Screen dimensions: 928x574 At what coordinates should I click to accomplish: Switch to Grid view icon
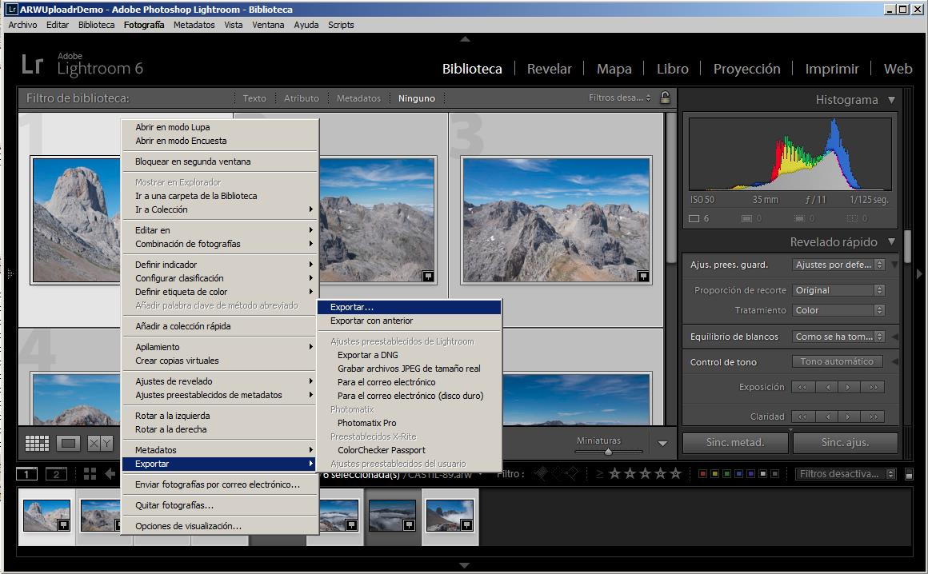[x=37, y=443]
